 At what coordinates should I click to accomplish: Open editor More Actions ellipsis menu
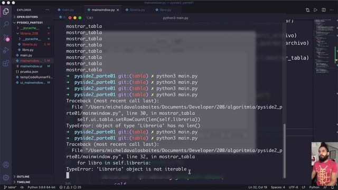tap(332, 10)
